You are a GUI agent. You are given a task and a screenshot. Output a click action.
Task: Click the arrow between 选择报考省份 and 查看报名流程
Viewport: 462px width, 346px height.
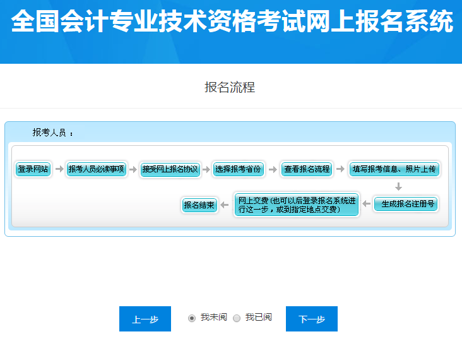(273, 169)
